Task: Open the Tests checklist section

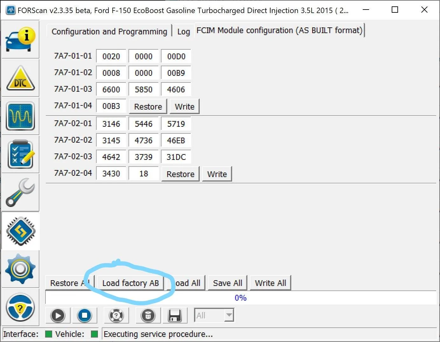Action: [20, 154]
